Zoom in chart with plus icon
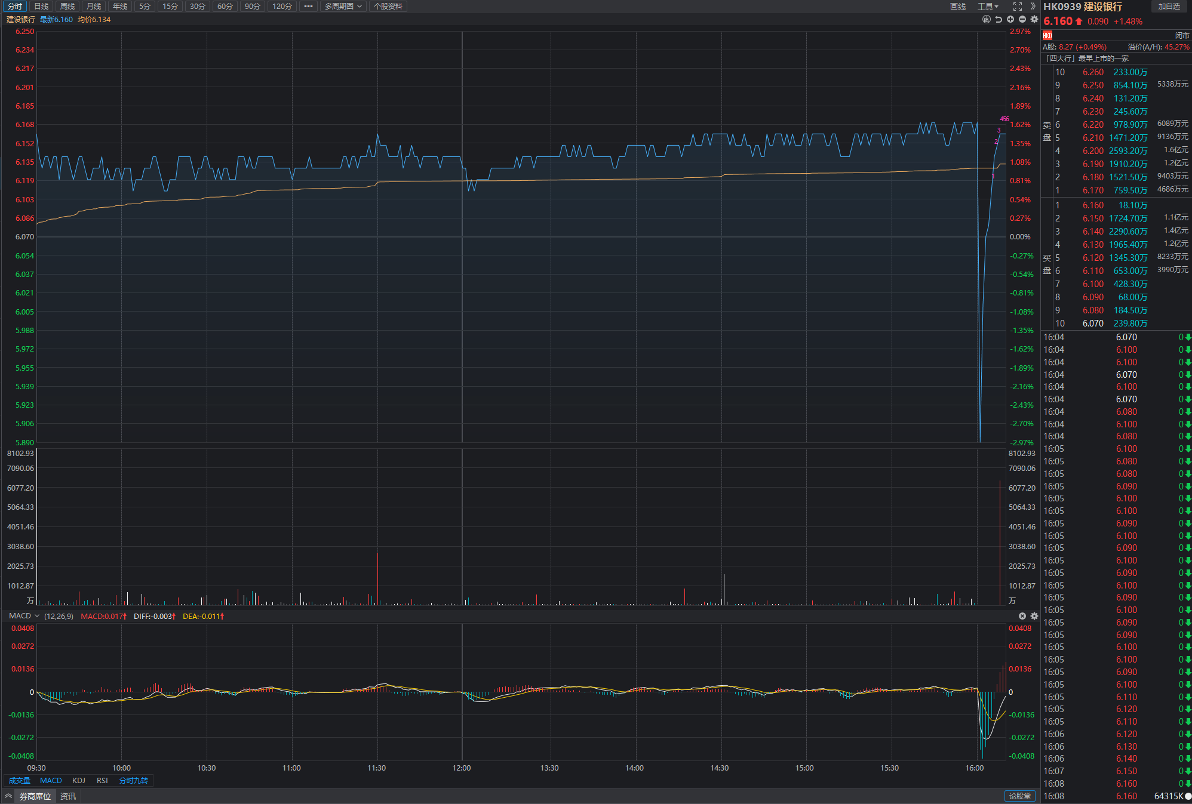Screen dimensions: 1192x804 pyautogui.click(x=1010, y=19)
